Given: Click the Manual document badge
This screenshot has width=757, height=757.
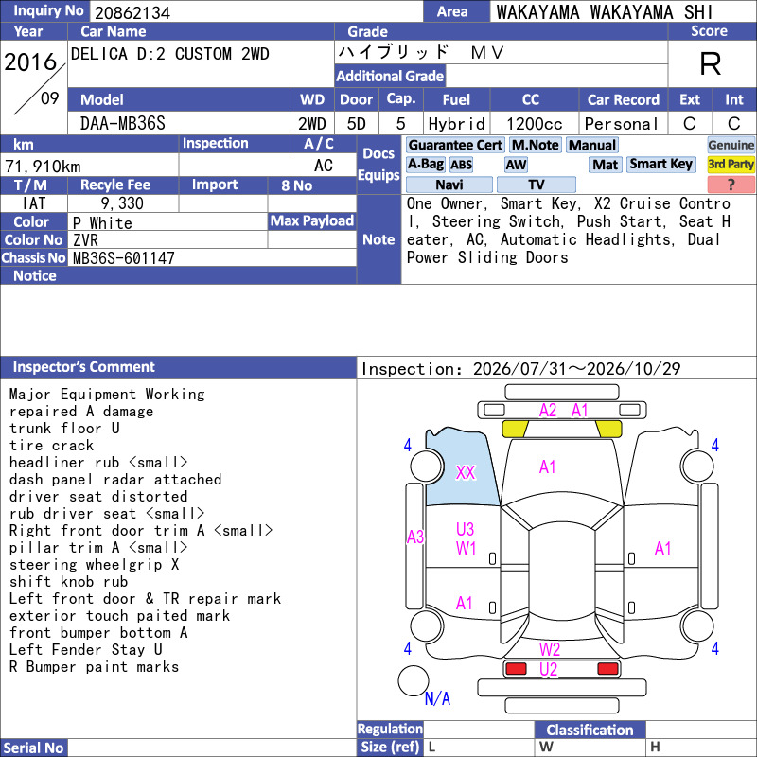Looking at the screenshot, I should [x=592, y=145].
